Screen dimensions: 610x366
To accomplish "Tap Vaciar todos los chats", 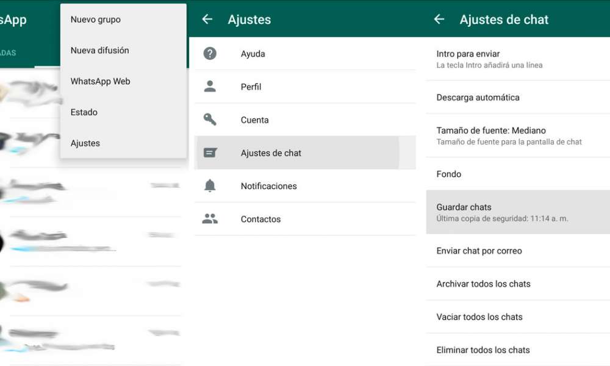I will [518, 317].
